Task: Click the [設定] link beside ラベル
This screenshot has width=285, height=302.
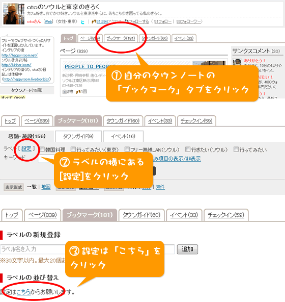Action: click(26, 148)
